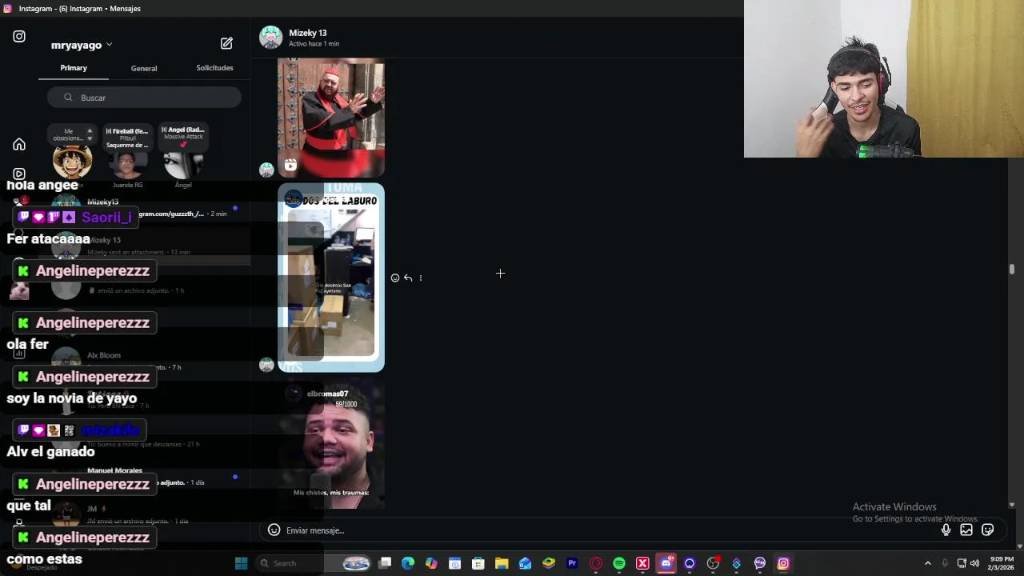Open Task View on taskbar
The image size is (1024, 576).
385,563
